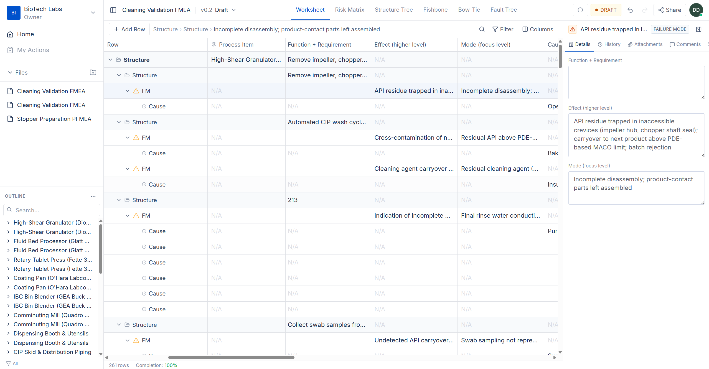Collapse the details side panel

pos(698,29)
